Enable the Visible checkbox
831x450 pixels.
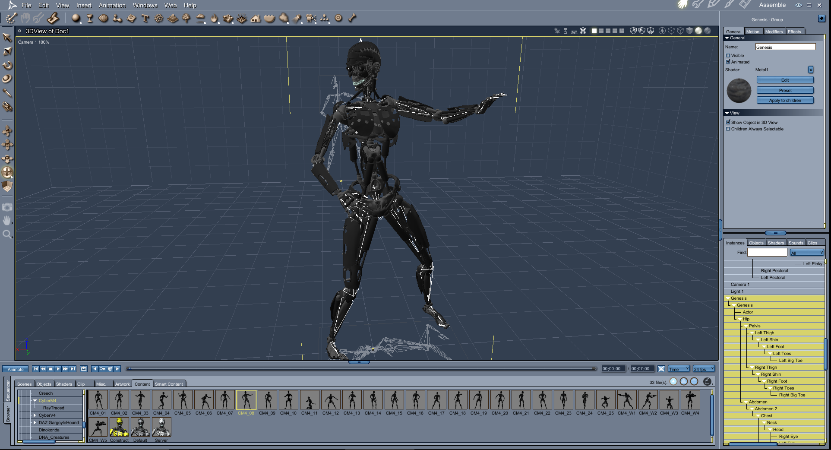pos(728,55)
